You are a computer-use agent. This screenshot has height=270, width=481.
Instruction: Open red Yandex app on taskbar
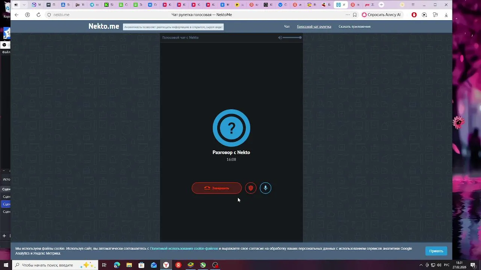coord(178,265)
